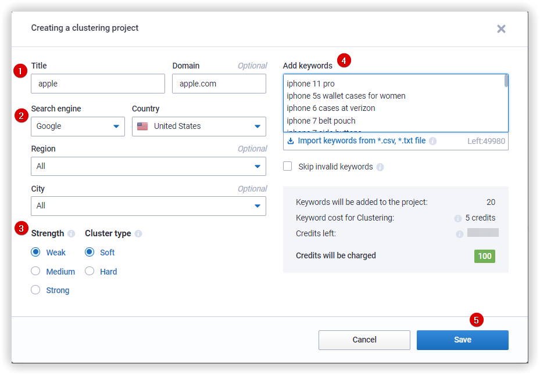The height and width of the screenshot is (375, 540).
Task: Click the 100 credits charged badge
Action: pos(485,256)
